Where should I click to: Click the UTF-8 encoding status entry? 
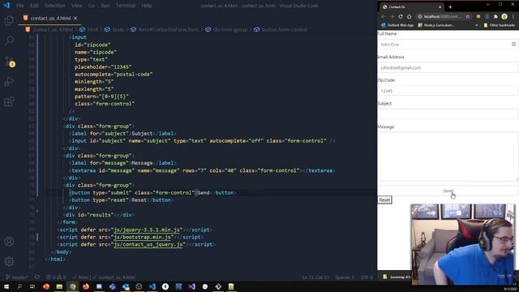367,277
